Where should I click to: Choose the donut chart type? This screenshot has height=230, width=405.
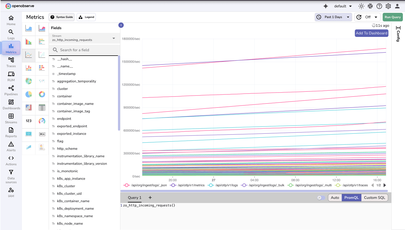[42, 94]
